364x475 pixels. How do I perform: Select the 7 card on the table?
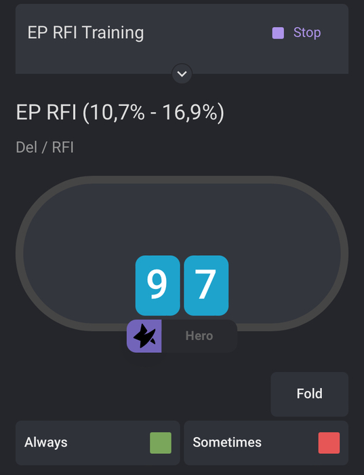206,286
